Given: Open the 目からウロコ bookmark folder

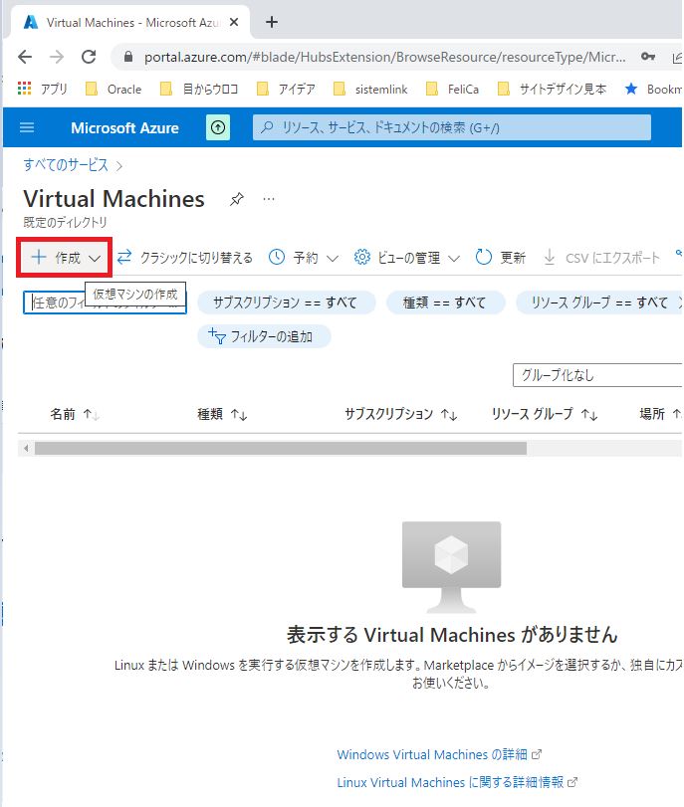Looking at the screenshot, I should 199,89.
